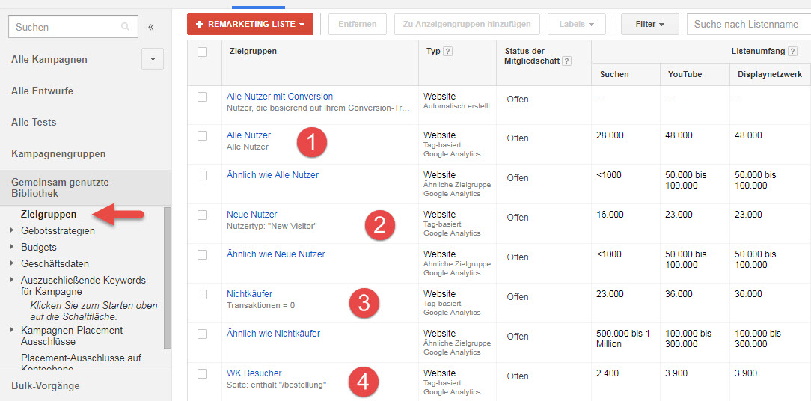The height and width of the screenshot is (401, 811).
Task: Open the Alle Nutzer mit Conversion list link
Action: (x=280, y=97)
